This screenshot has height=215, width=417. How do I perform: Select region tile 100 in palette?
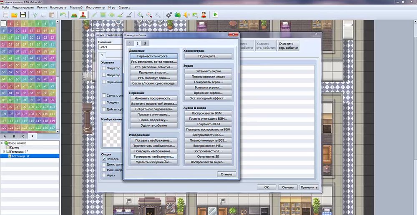(x=31, y=107)
